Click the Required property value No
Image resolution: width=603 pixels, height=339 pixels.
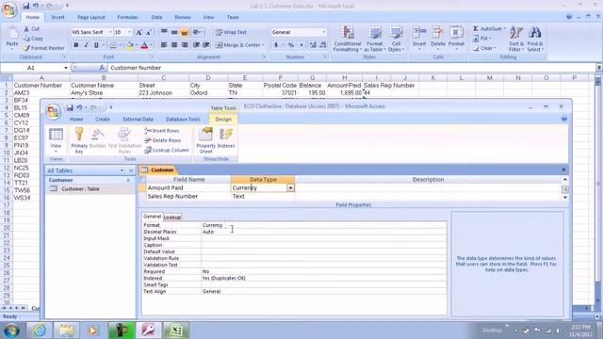[x=205, y=271]
